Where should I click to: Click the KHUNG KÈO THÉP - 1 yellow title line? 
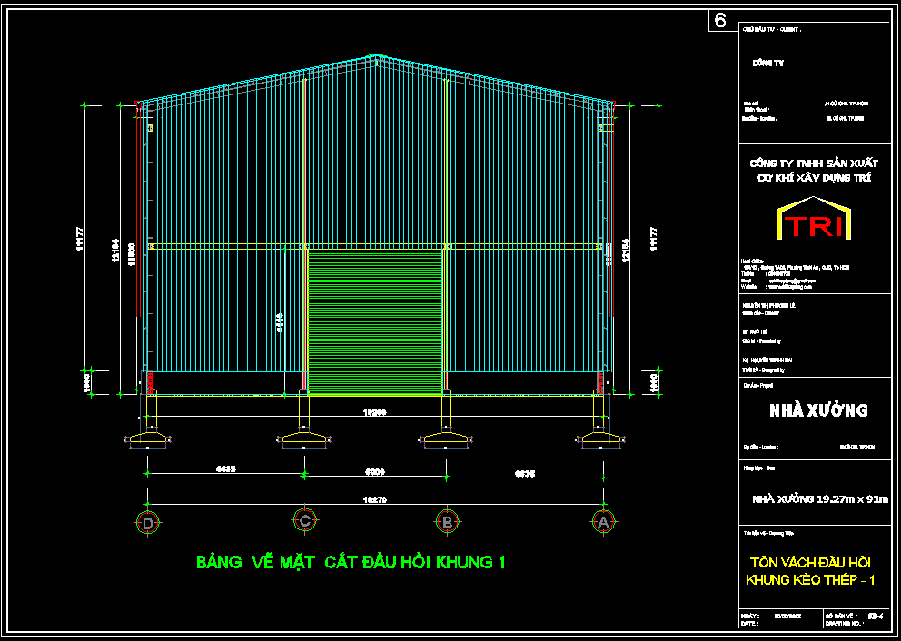[x=811, y=581]
